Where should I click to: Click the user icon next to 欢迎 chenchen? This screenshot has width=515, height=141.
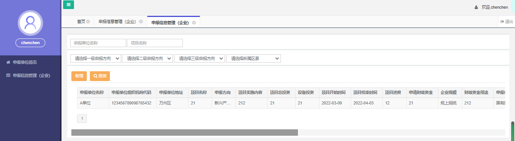click(476, 7)
